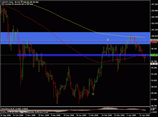
Task: Click the red price label under 100.027
Action: pos(154,42)
